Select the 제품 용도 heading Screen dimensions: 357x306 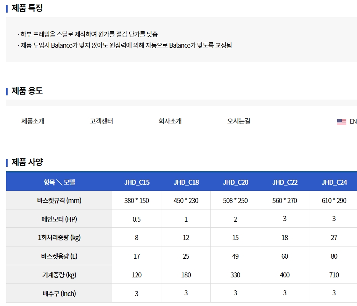pos(27,91)
